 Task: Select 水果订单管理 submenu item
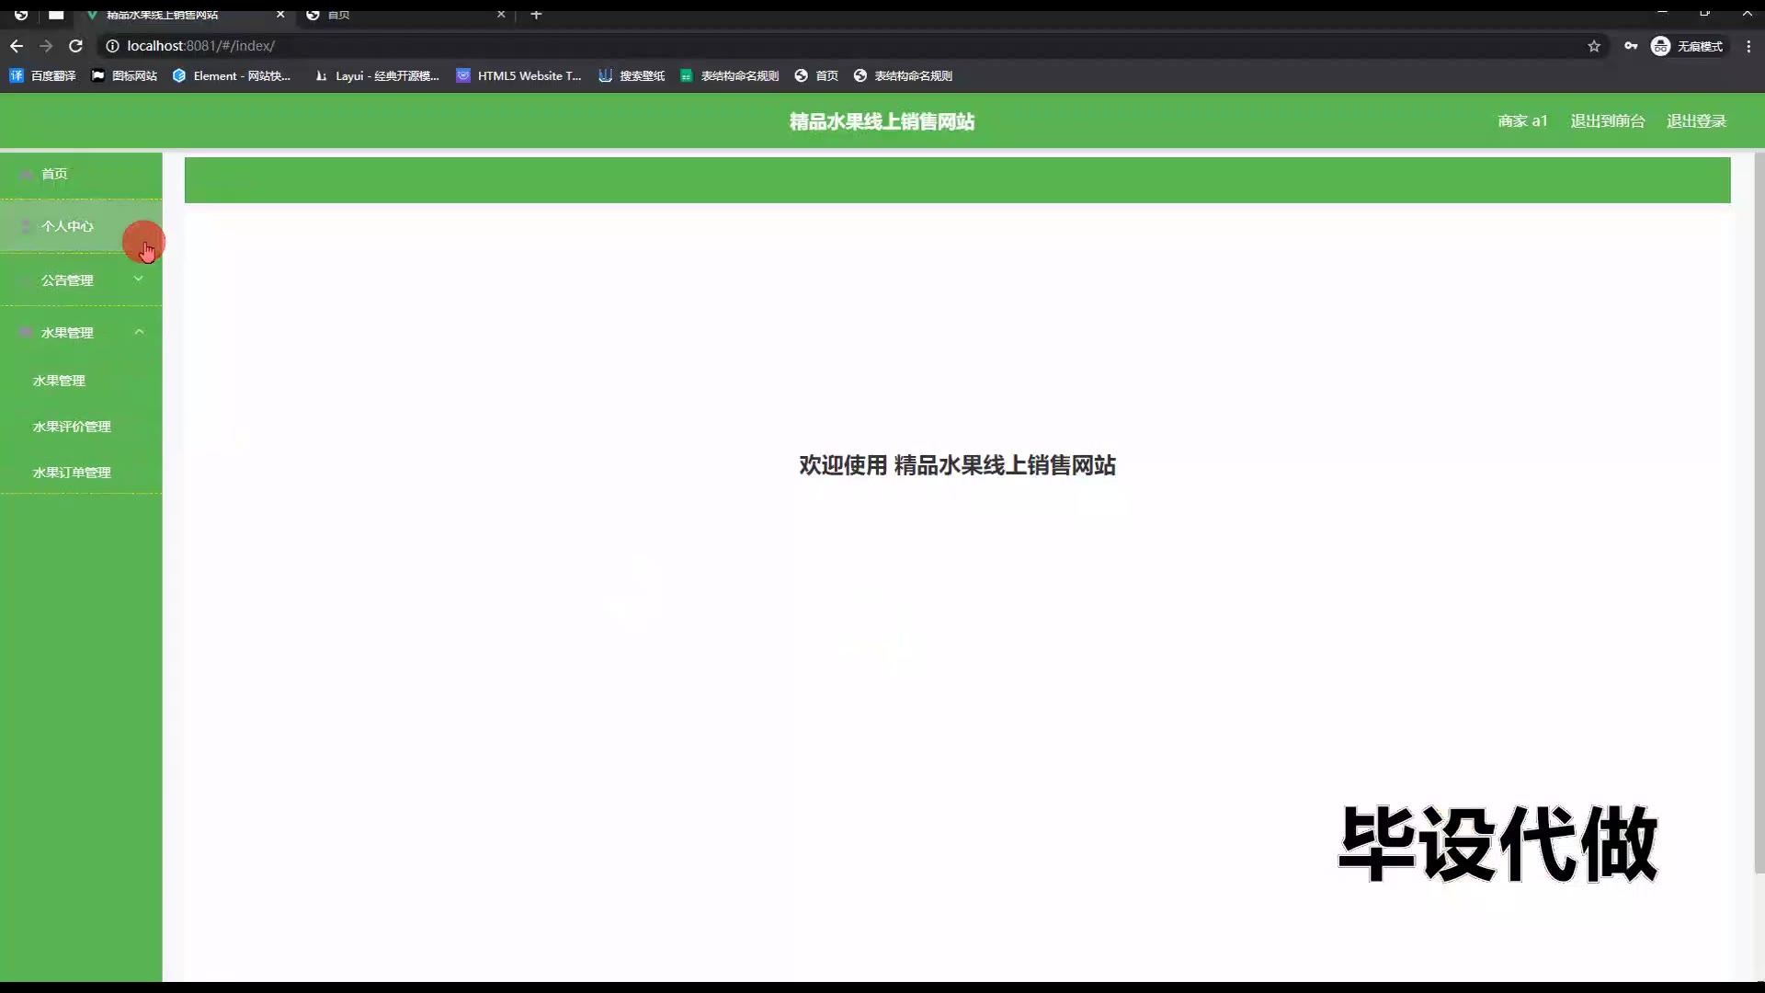(x=72, y=473)
